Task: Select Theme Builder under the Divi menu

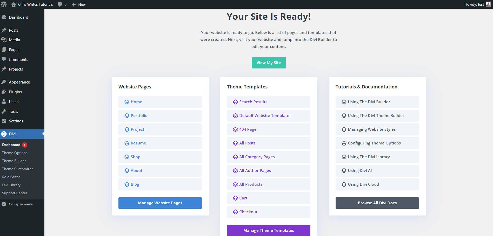Action: point(14,161)
